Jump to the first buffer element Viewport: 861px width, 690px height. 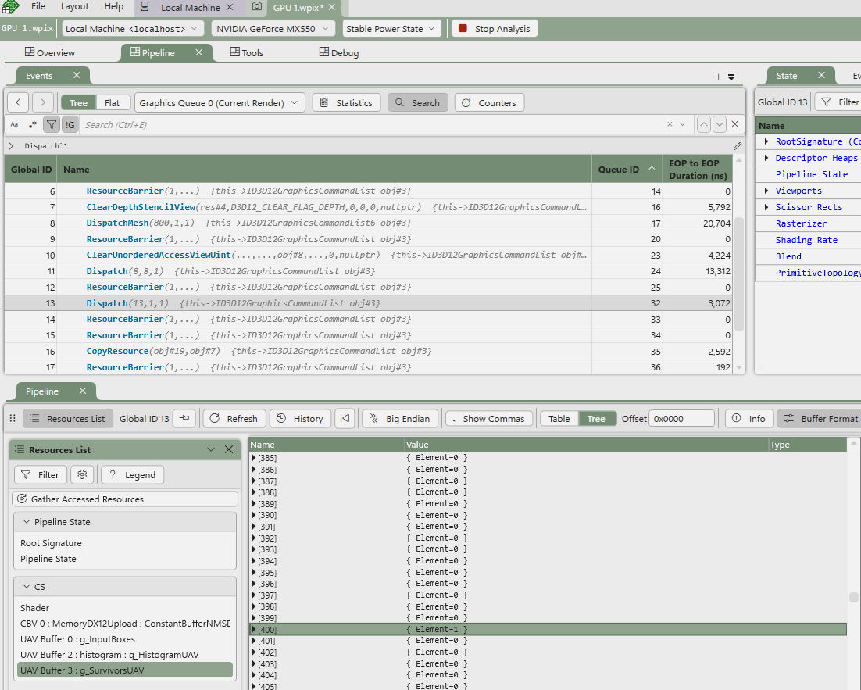[x=345, y=419]
